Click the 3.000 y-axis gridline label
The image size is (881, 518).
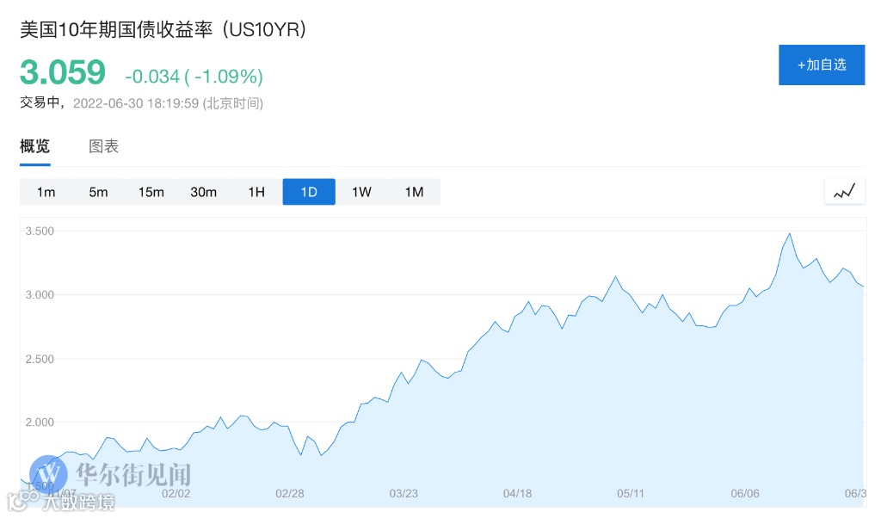click(40, 295)
